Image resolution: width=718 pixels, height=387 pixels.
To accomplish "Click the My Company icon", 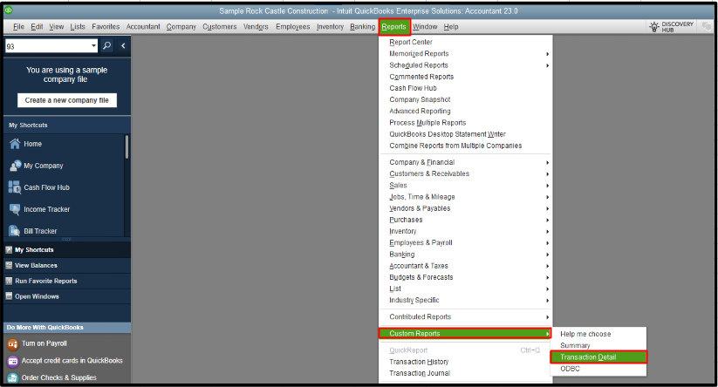I will (x=15, y=166).
